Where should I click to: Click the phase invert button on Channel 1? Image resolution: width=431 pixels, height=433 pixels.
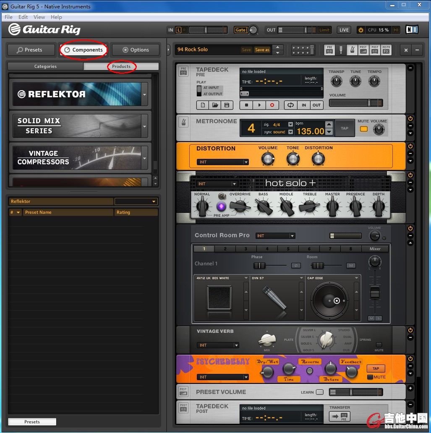296,266
